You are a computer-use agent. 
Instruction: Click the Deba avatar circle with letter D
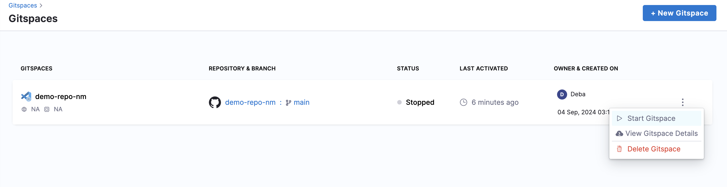(x=562, y=94)
